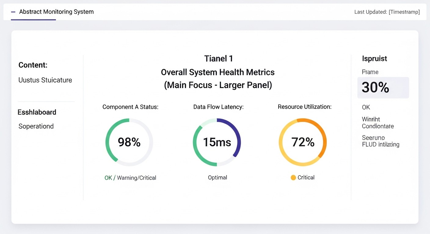This screenshot has width=430, height=234.
Task: Select the Abstract Monitoring System tab
Action: [56, 12]
